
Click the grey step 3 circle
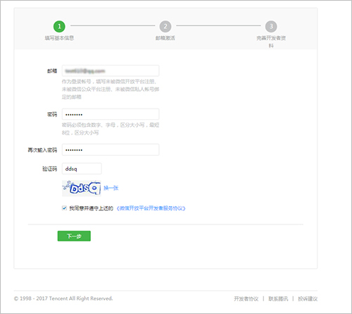271,26
